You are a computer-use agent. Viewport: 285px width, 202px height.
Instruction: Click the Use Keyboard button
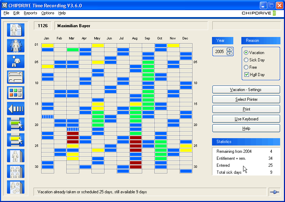pos(246,119)
